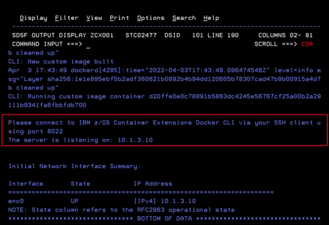Select the CSR scroll value field
The height and width of the screenshot is (225, 329).
pyautogui.click(x=307, y=44)
